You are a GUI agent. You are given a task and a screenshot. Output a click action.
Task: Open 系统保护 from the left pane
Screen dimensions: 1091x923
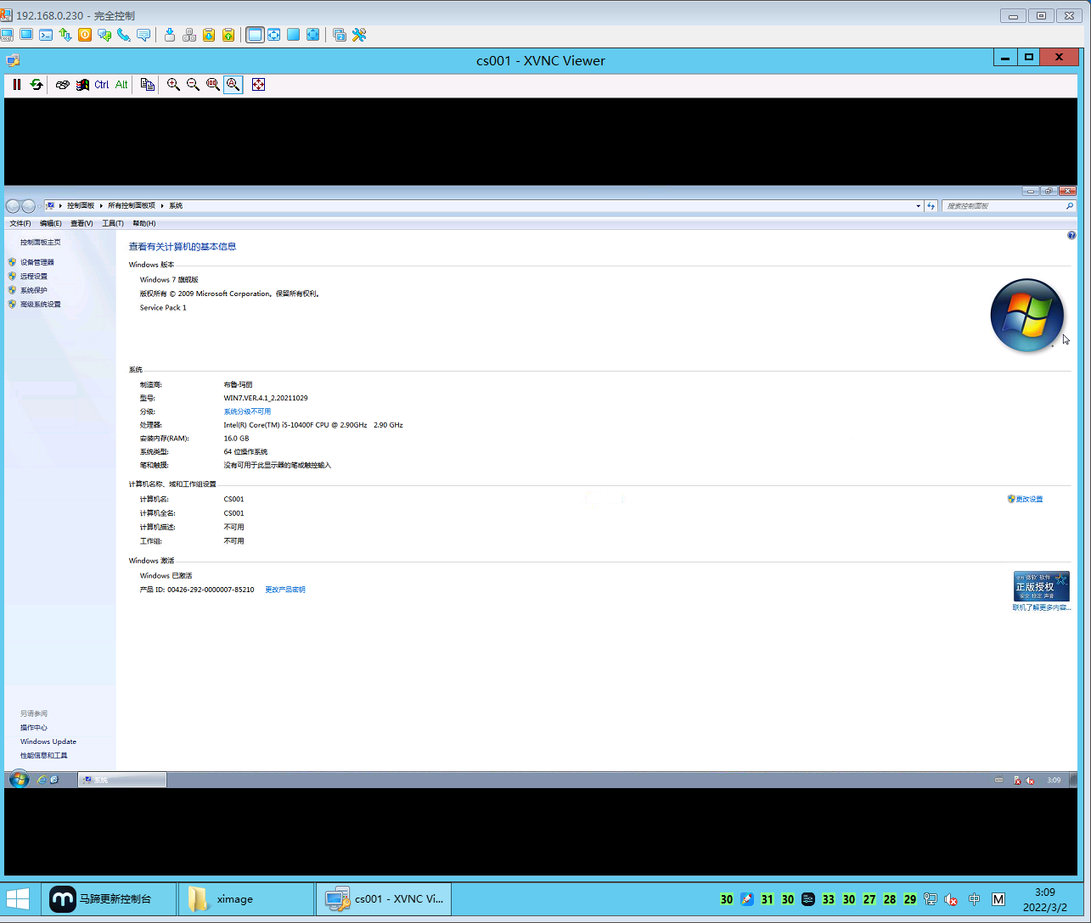34,290
